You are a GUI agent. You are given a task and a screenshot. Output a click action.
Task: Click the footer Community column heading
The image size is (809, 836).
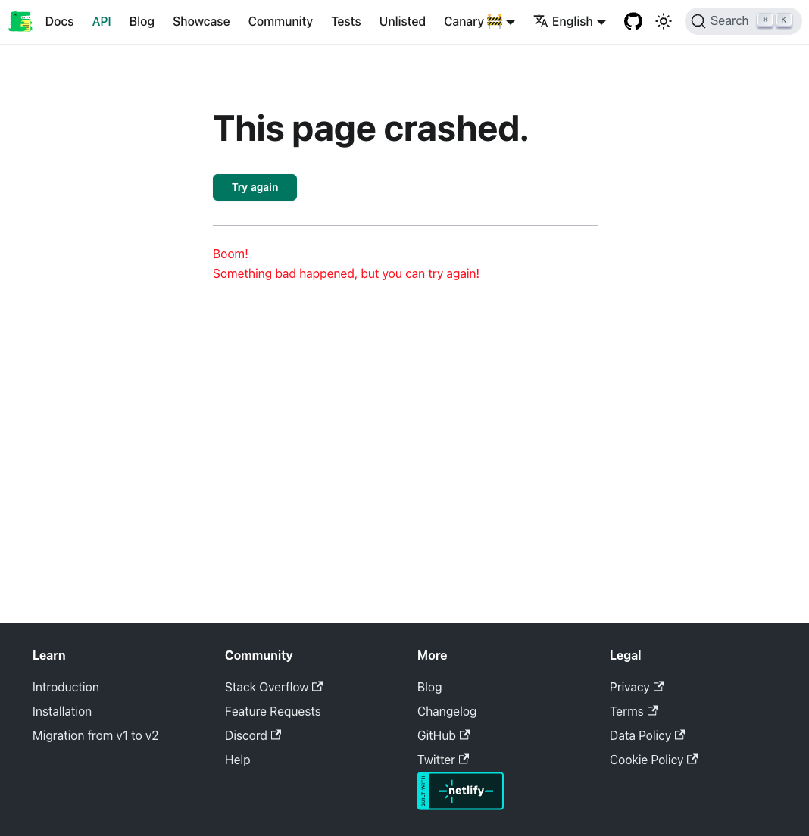(258, 655)
